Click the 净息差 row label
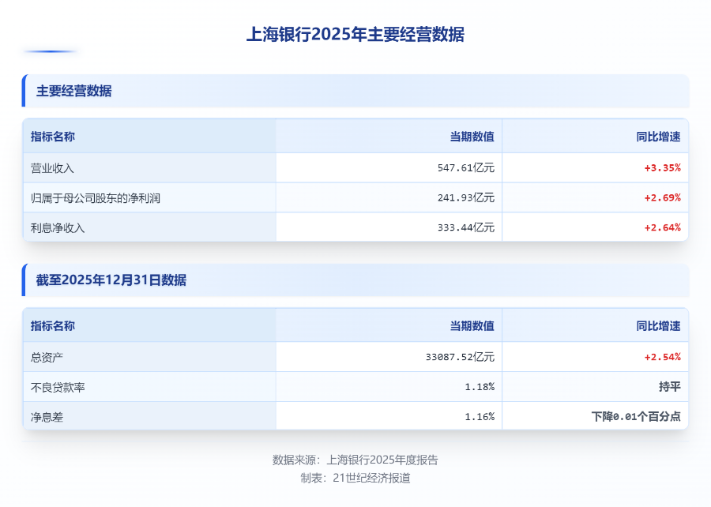This screenshot has width=711, height=507. (47, 417)
